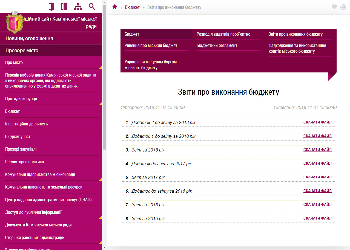Download file for Звіт за 2016 рік

coord(317,205)
